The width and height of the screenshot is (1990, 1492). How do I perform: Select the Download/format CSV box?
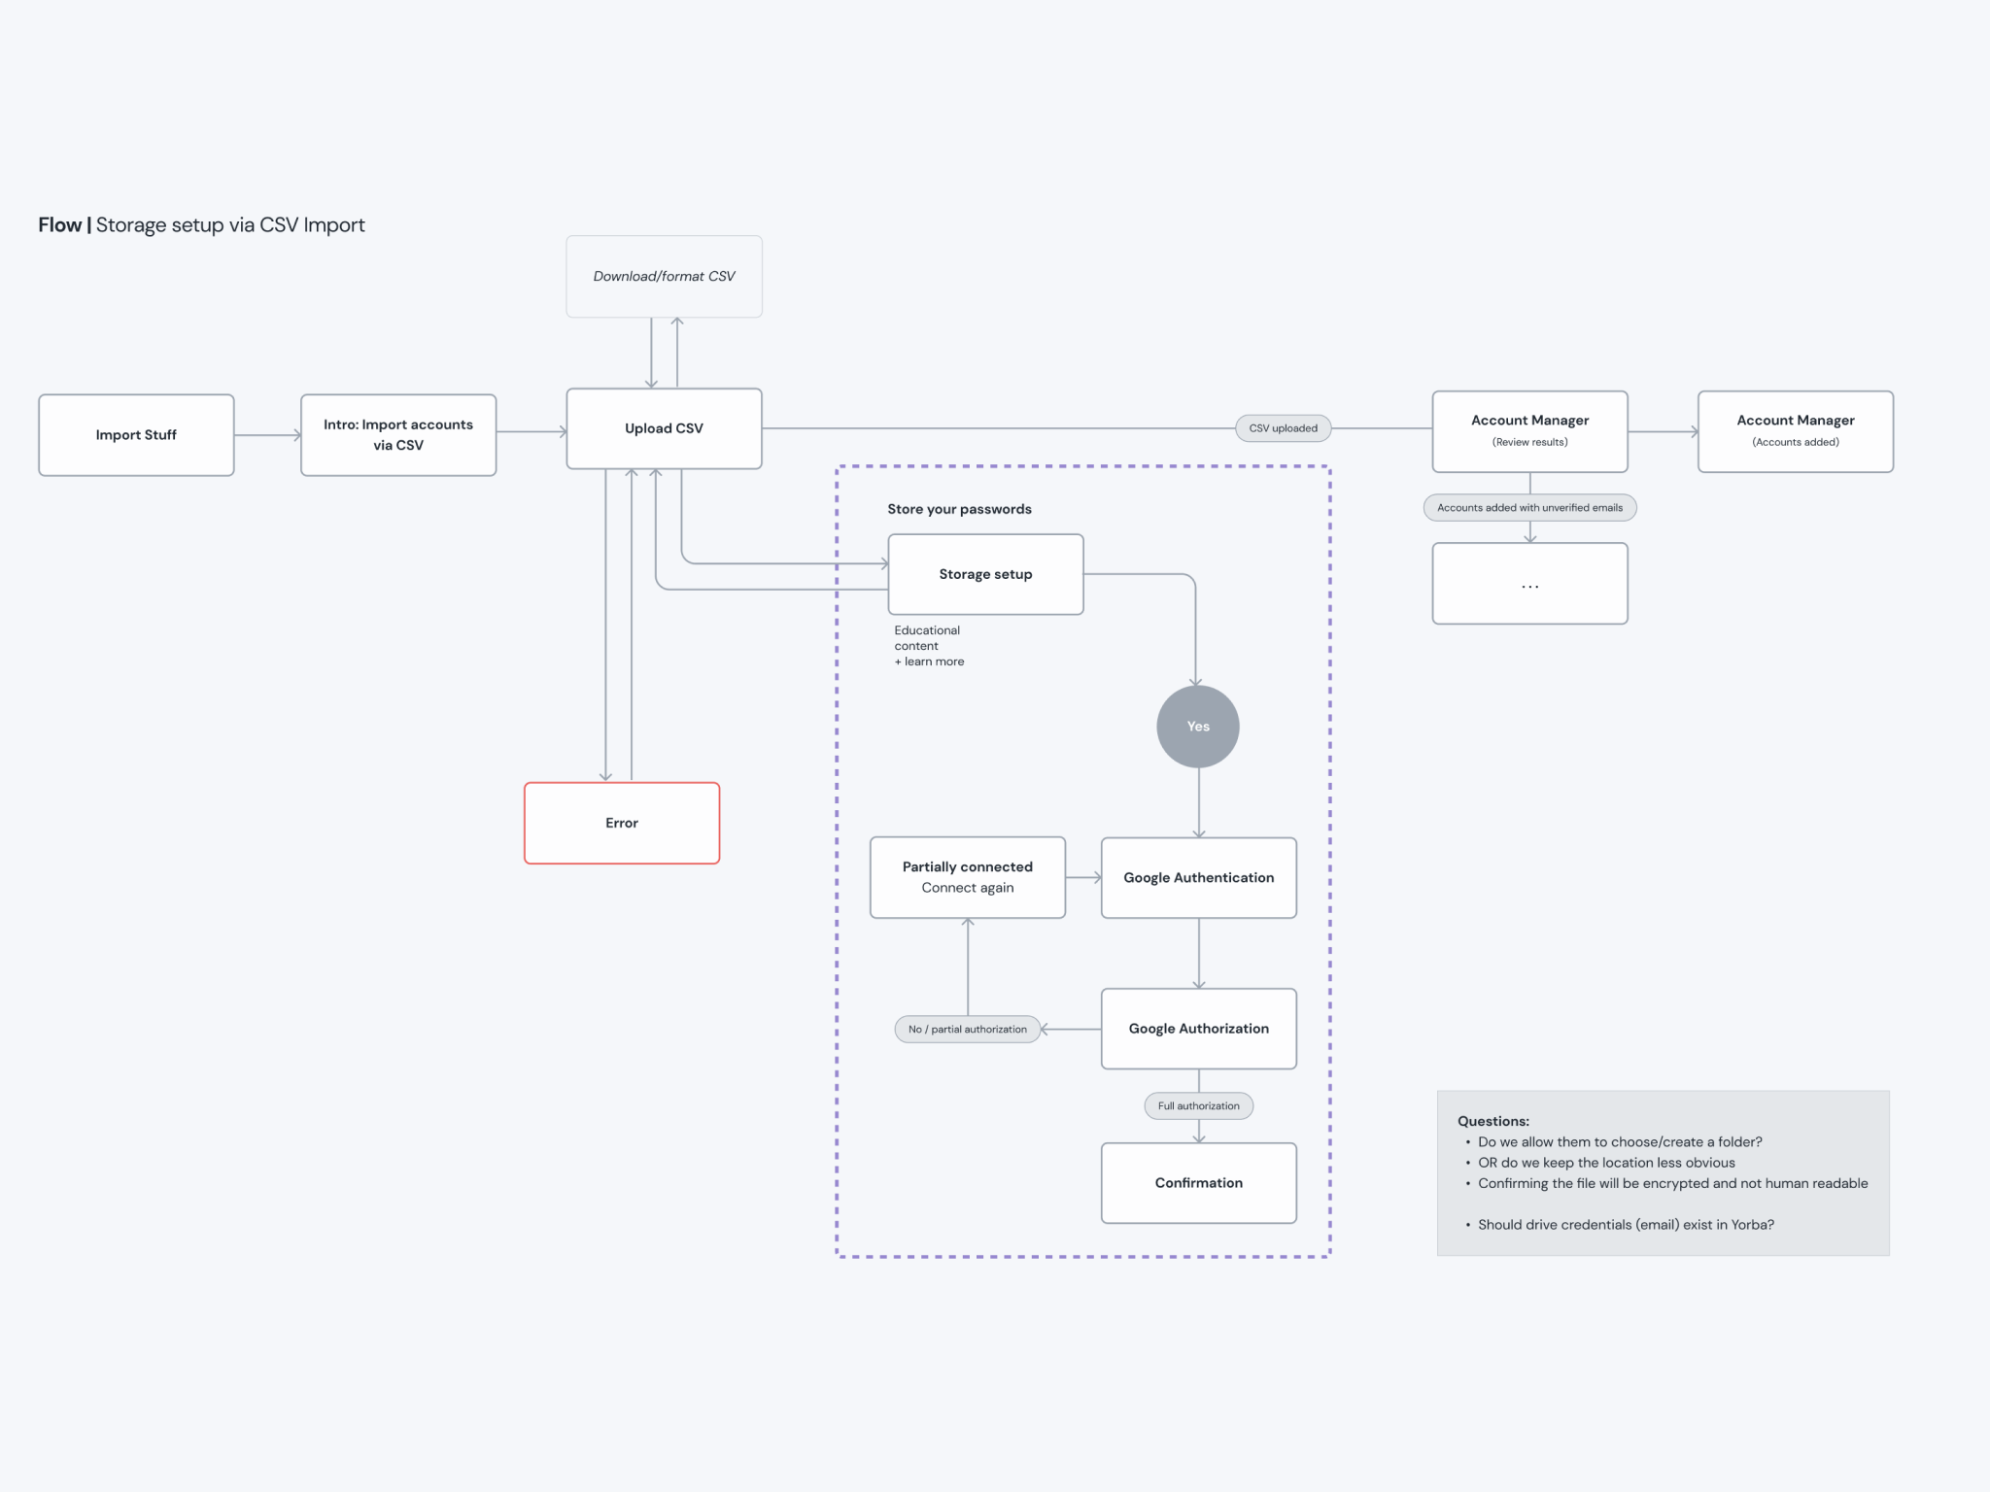coord(664,276)
